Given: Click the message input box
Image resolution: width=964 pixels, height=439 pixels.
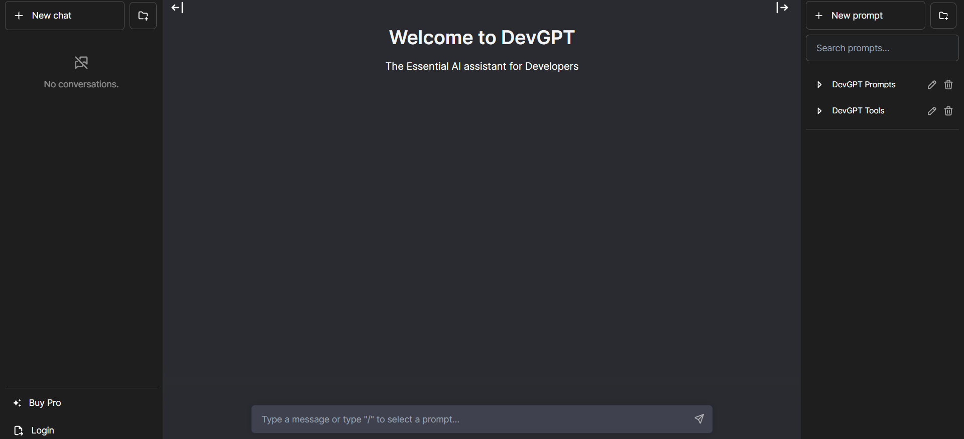Looking at the screenshot, I should [482, 419].
